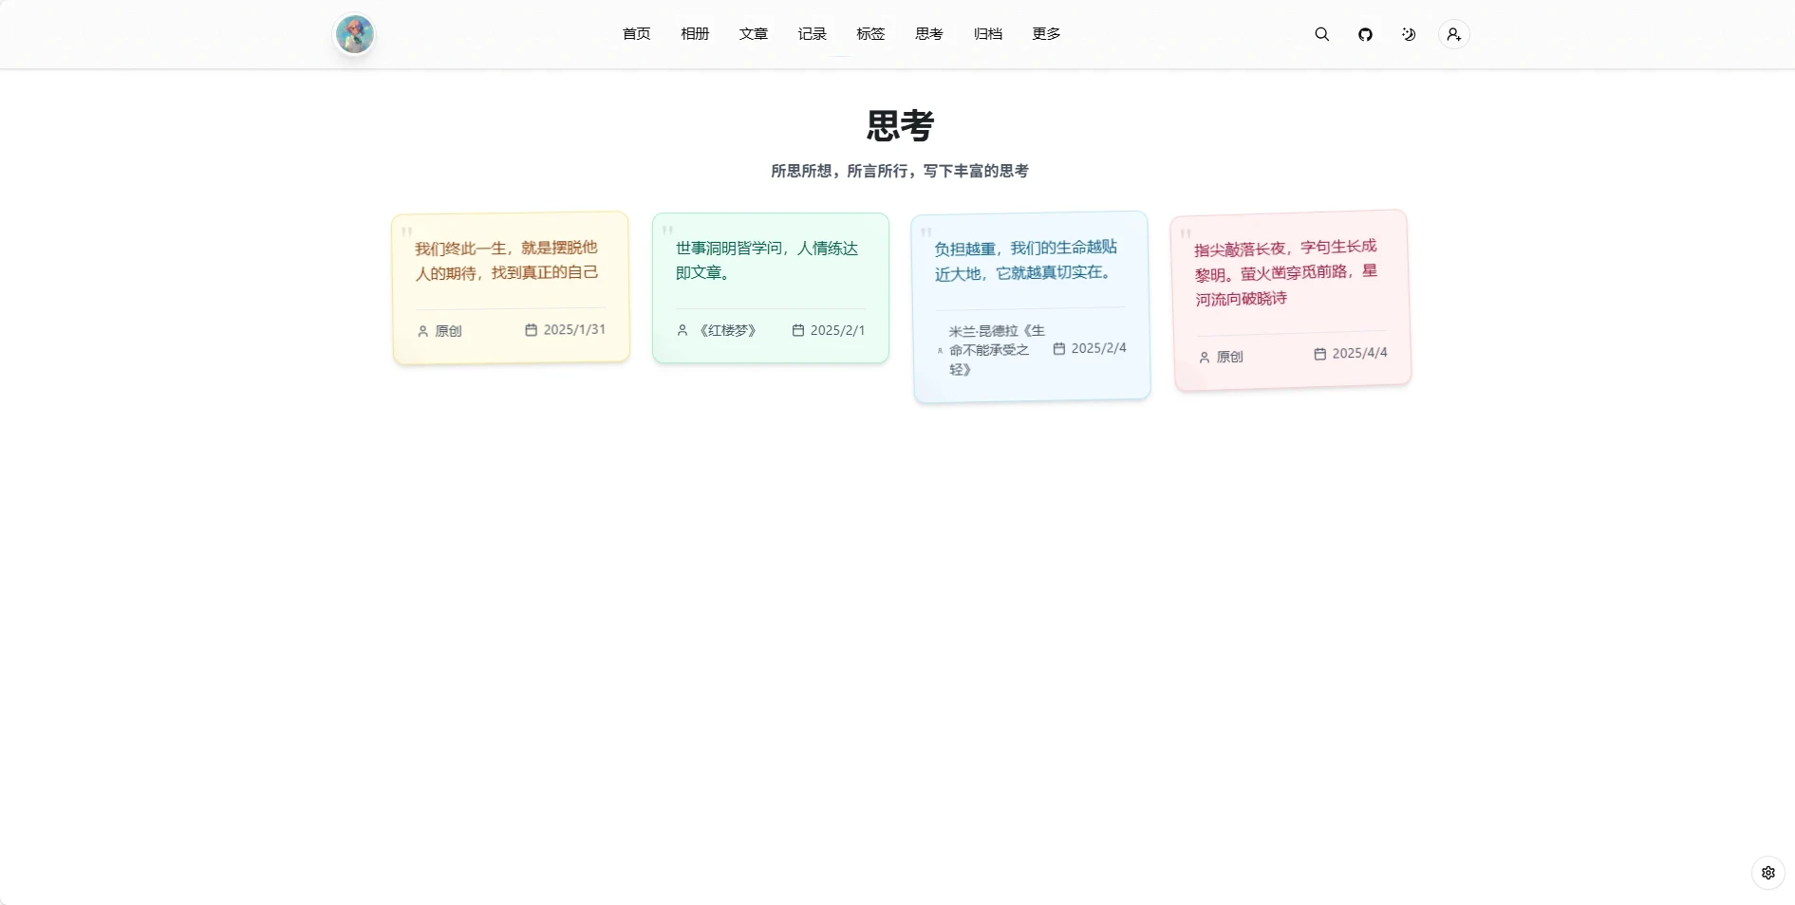The width and height of the screenshot is (1795, 905).
Task: Click the calendar icon beside 2025/2/4
Action: tap(1059, 349)
